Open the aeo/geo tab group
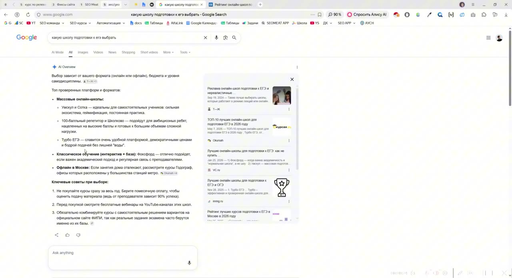512x278 pixels. (112, 4)
